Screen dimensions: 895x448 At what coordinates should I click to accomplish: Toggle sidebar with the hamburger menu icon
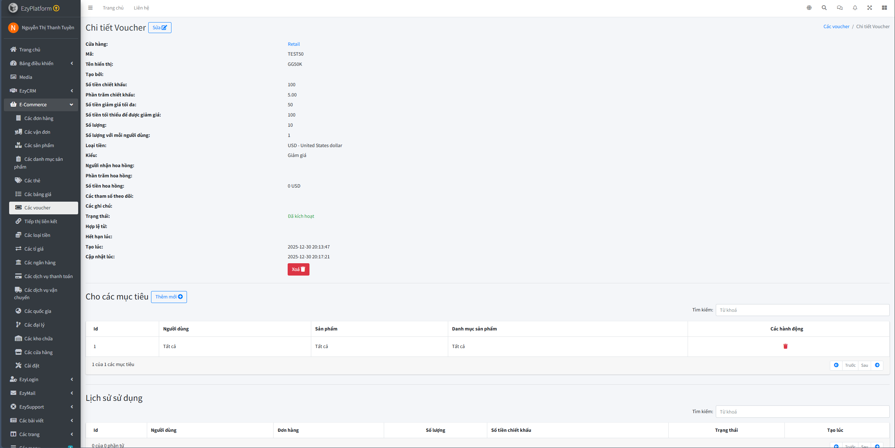pos(90,8)
